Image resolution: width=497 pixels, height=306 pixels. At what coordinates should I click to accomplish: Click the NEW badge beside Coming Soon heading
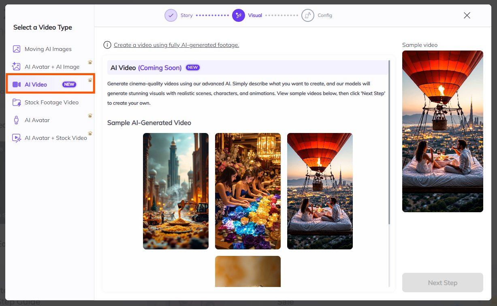[193, 68]
